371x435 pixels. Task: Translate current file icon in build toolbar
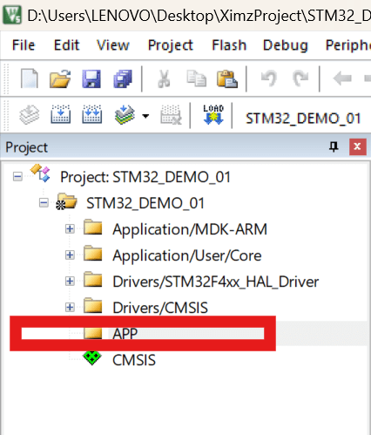pos(30,115)
